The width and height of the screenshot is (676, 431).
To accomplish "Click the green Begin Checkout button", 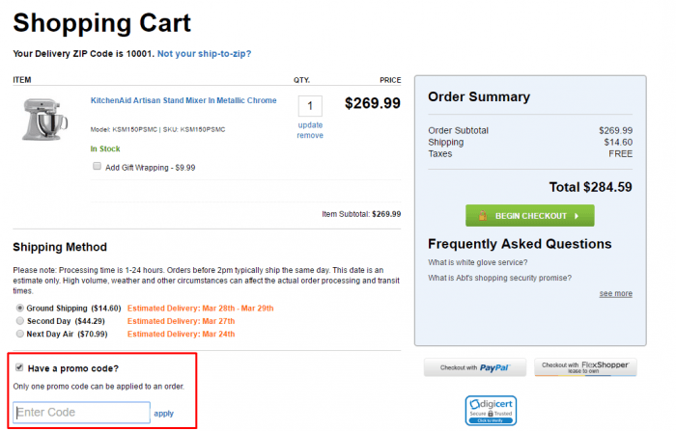I will pyautogui.click(x=530, y=215).
